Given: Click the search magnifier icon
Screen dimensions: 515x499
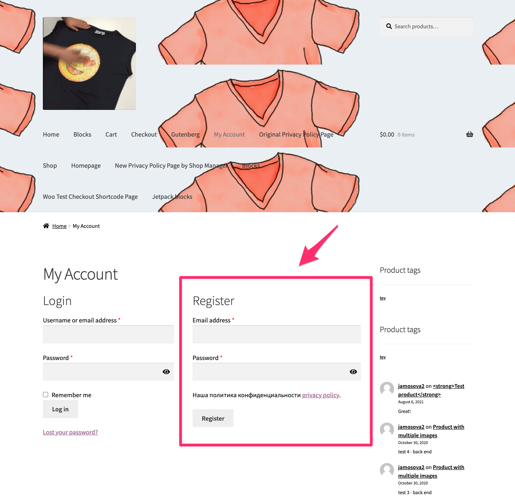Looking at the screenshot, I should coord(388,26).
